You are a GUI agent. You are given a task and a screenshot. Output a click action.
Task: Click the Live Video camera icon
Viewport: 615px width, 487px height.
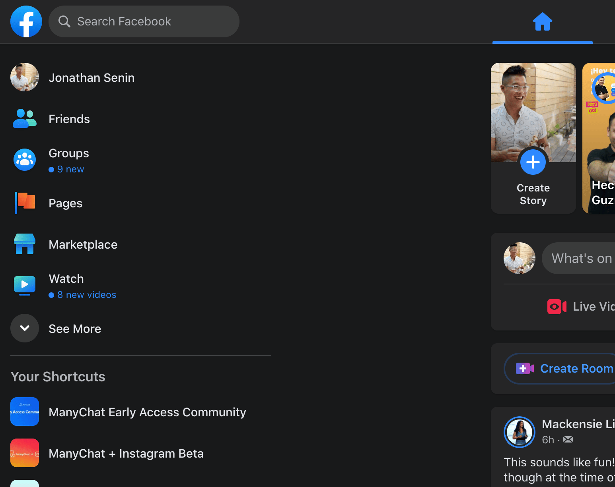point(557,307)
